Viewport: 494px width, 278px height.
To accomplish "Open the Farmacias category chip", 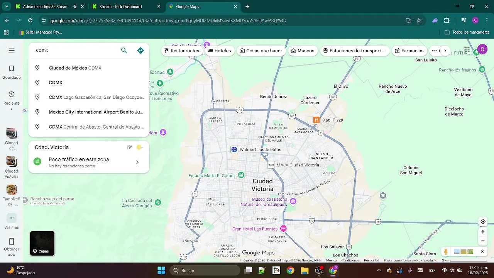I will click(409, 51).
